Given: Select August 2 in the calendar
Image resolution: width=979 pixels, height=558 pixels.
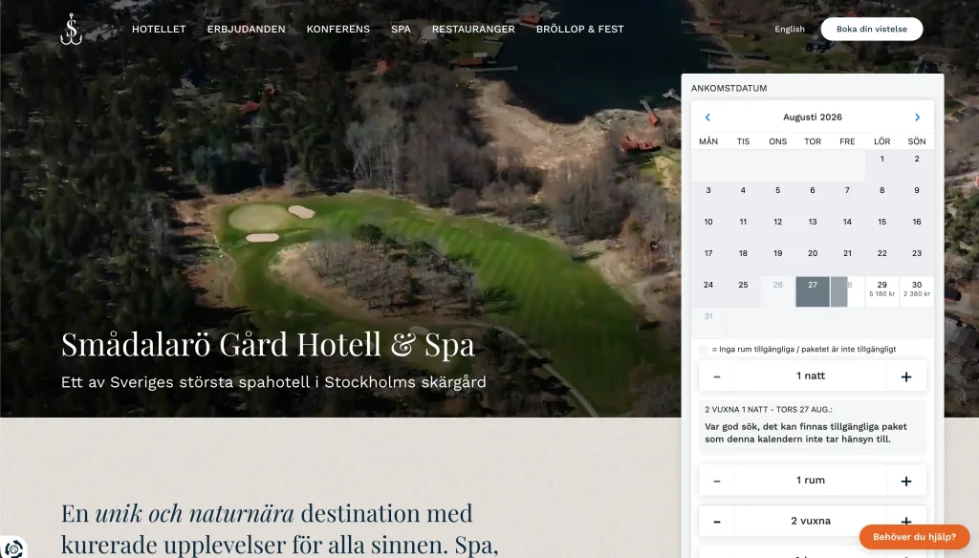Looking at the screenshot, I should point(917,165).
